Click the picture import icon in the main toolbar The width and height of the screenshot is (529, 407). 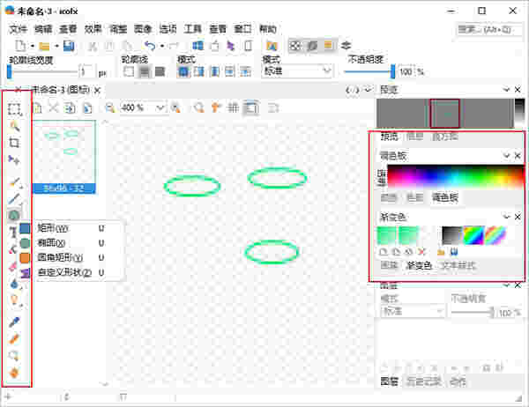(272, 46)
